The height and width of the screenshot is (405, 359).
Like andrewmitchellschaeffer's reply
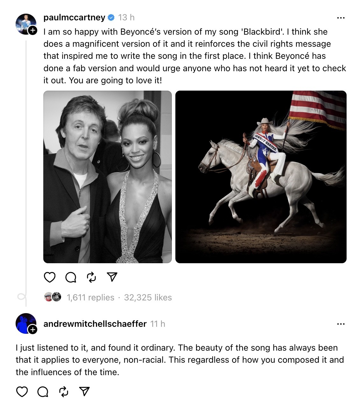(x=22, y=392)
